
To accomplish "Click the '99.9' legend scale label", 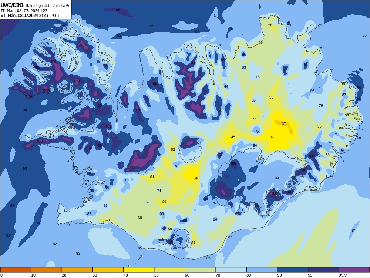I will [343, 275].
